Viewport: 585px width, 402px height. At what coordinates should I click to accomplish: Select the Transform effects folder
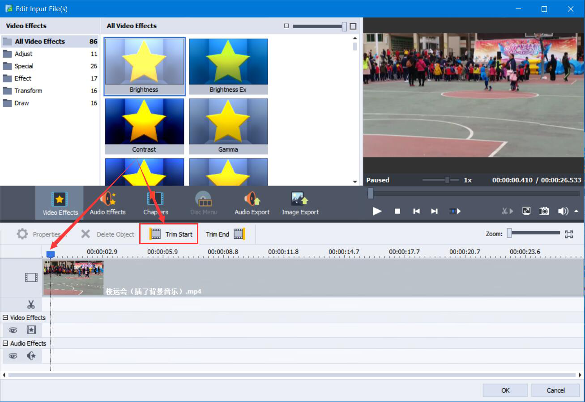(x=50, y=90)
